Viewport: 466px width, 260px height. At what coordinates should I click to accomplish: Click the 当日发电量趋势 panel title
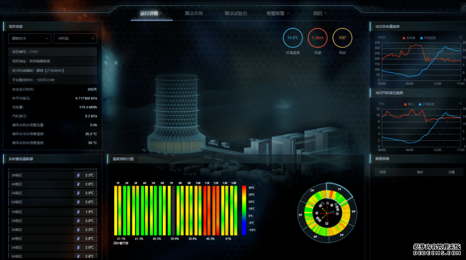point(387,27)
